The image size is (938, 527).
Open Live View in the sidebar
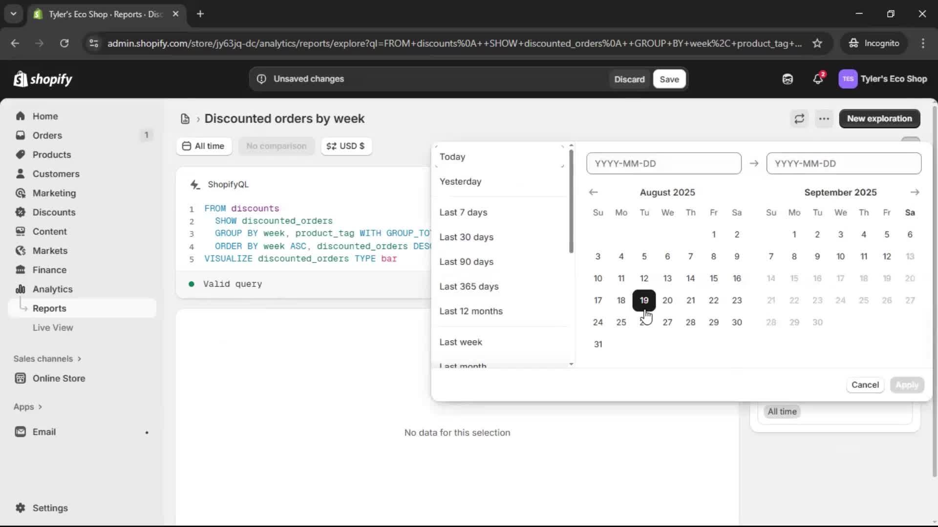[x=53, y=328]
